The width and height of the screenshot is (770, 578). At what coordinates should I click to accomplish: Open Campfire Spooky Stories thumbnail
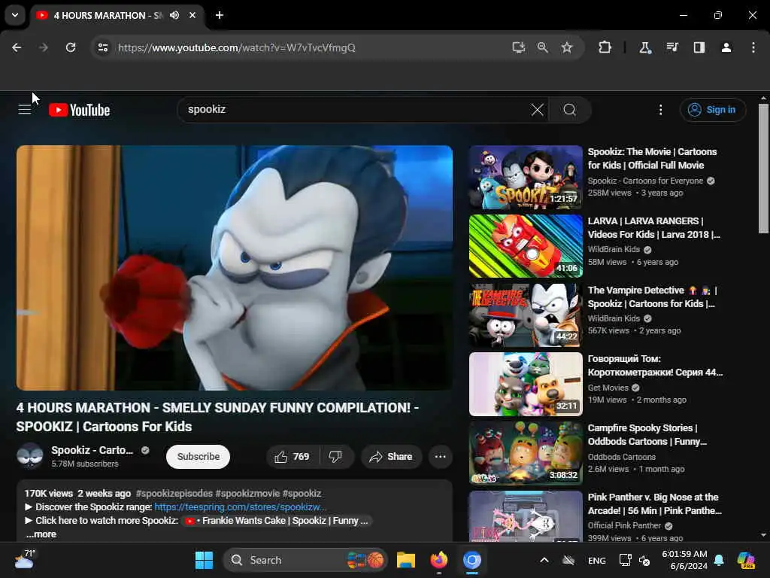click(526, 453)
